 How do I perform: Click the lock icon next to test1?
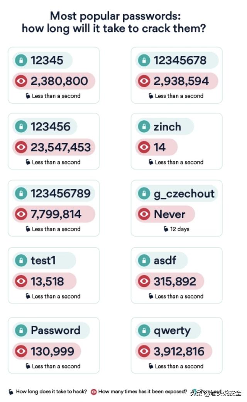point(21,260)
